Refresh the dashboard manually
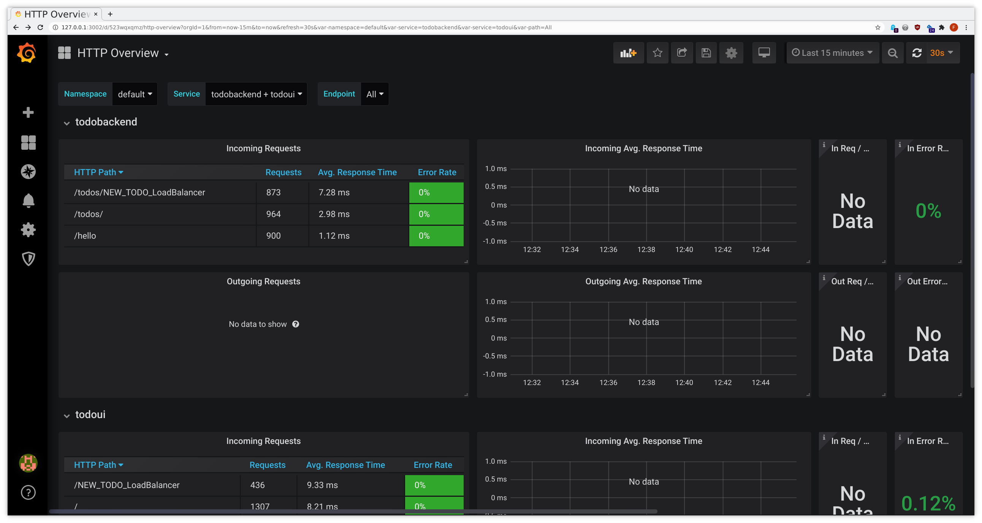This screenshot has height=523, width=982. (917, 53)
